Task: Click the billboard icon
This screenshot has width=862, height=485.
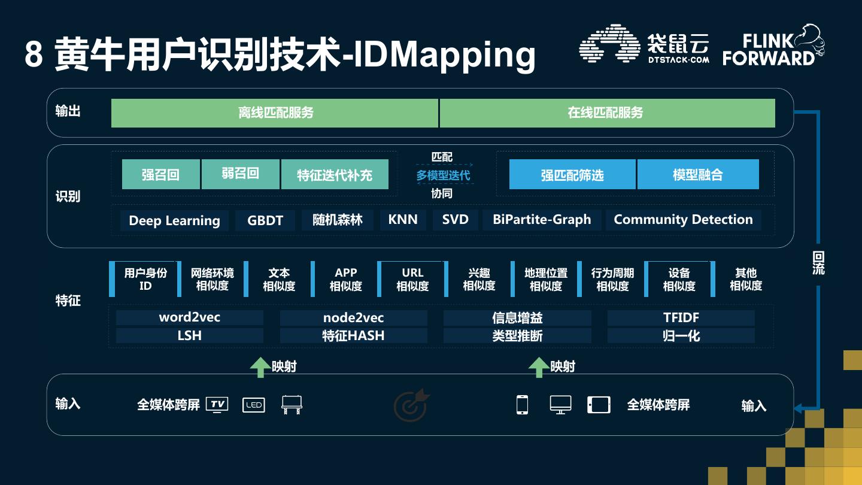Action: pos(292,405)
